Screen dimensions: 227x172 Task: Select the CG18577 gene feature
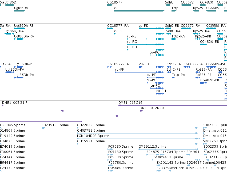(110, 5)
